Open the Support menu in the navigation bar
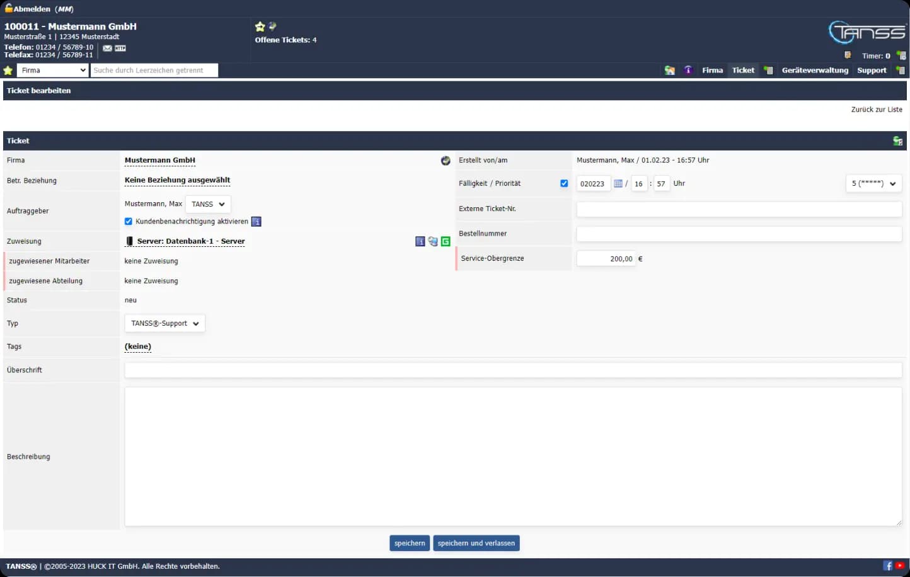Viewport: 910px width, 577px height. click(x=872, y=70)
